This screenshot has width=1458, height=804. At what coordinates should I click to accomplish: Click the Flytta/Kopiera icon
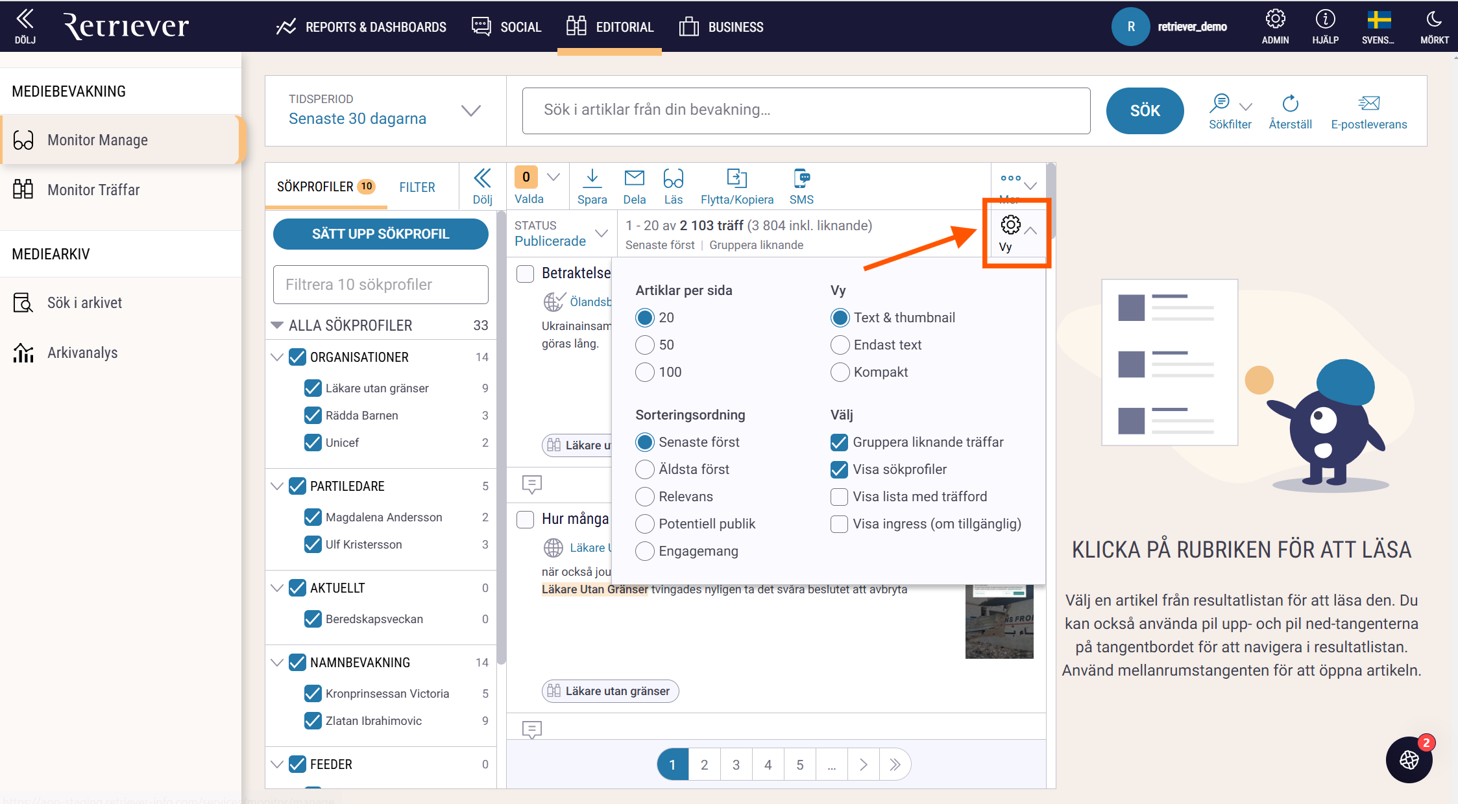pos(736,178)
